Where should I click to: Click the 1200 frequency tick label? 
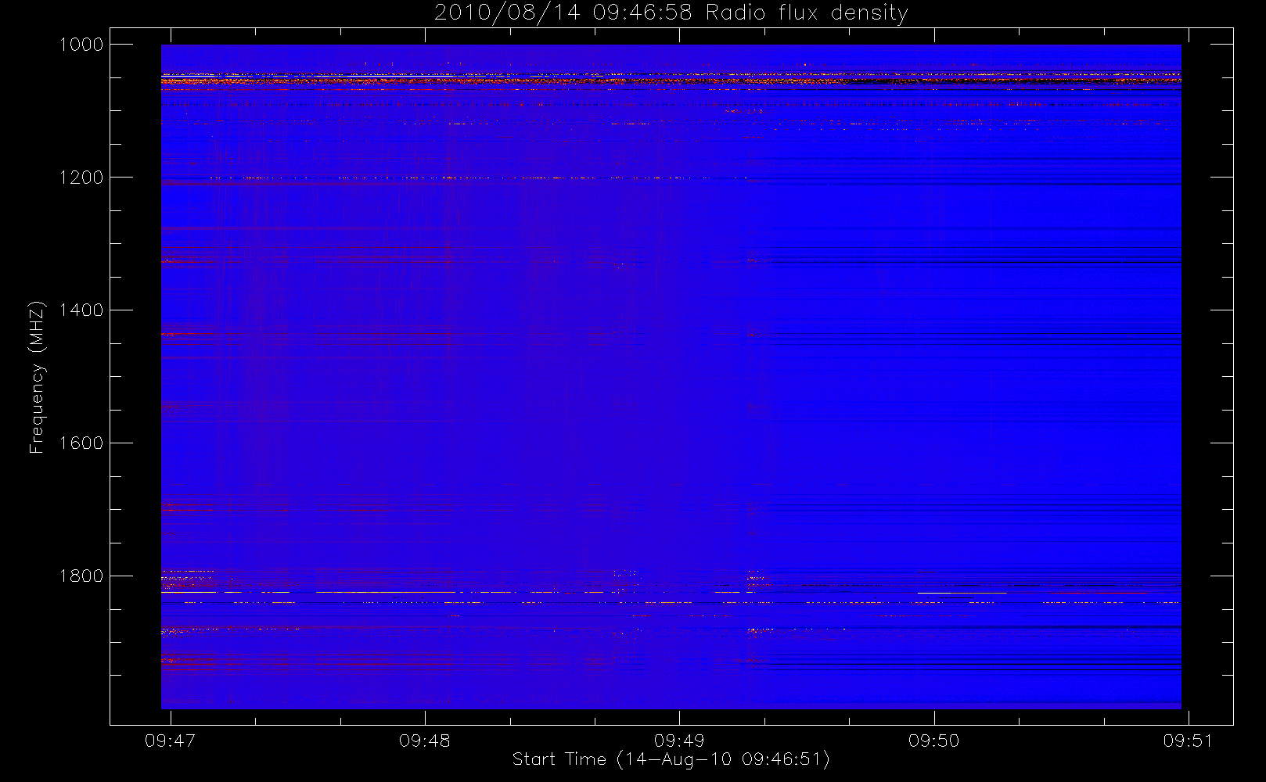[x=81, y=178]
